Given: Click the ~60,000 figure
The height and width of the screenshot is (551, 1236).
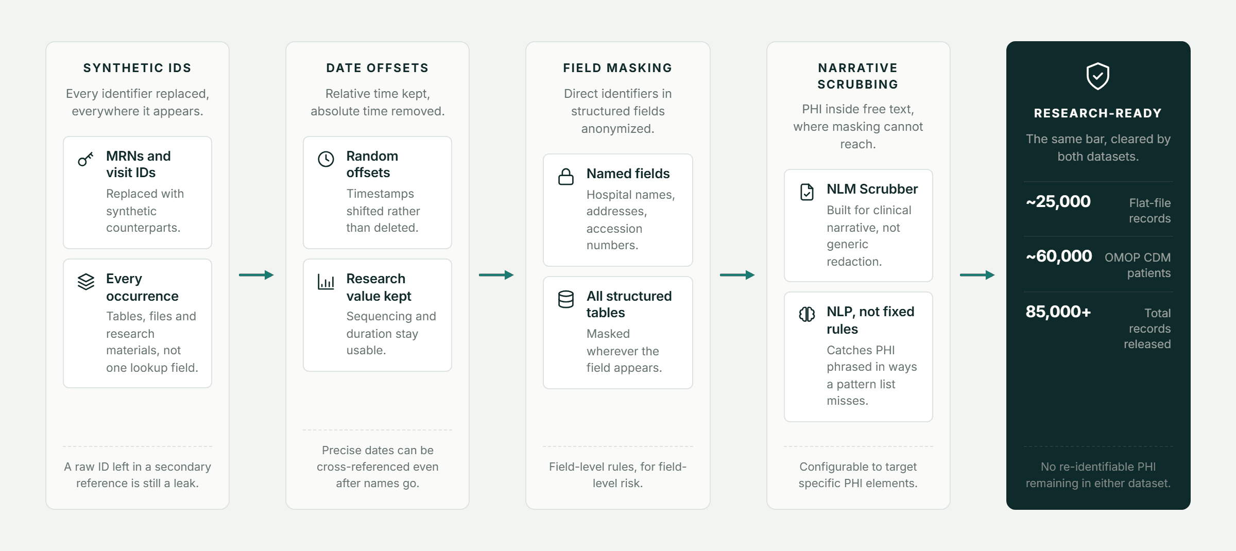Looking at the screenshot, I should coord(1058,256).
